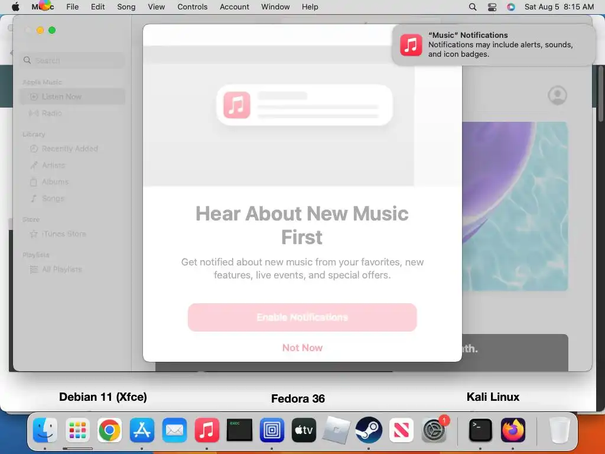605x454 pixels.
Task: Open Launchpad in the dock
Action: point(77,430)
